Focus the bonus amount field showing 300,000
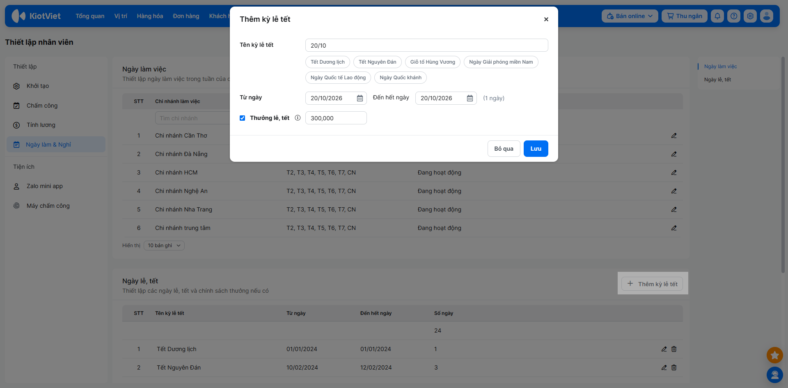 click(x=336, y=118)
